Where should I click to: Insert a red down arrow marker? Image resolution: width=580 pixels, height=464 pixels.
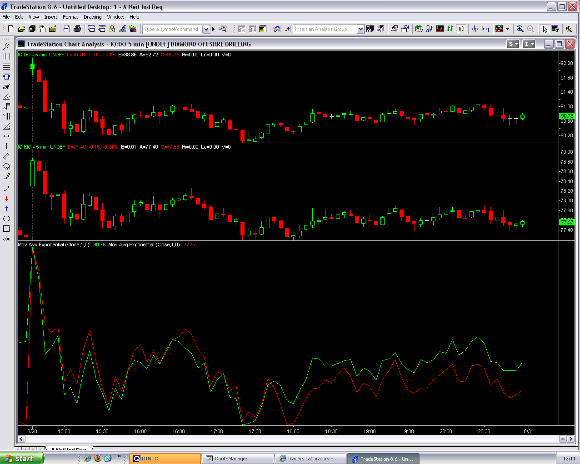click(x=6, y=199)
